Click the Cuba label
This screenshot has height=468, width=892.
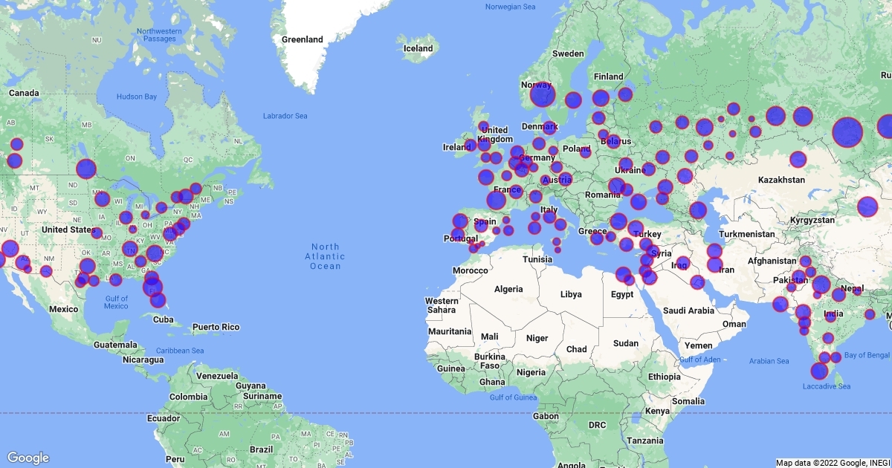(x=163, y=319)
